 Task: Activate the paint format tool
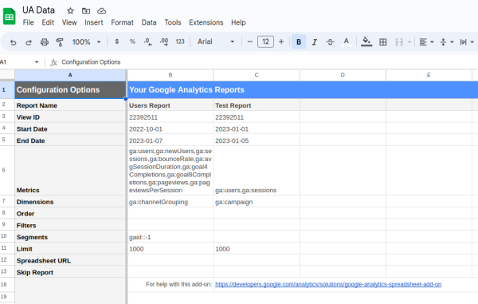(x=60, y=42)
